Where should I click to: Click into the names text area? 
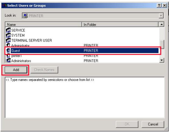point(85,98)
